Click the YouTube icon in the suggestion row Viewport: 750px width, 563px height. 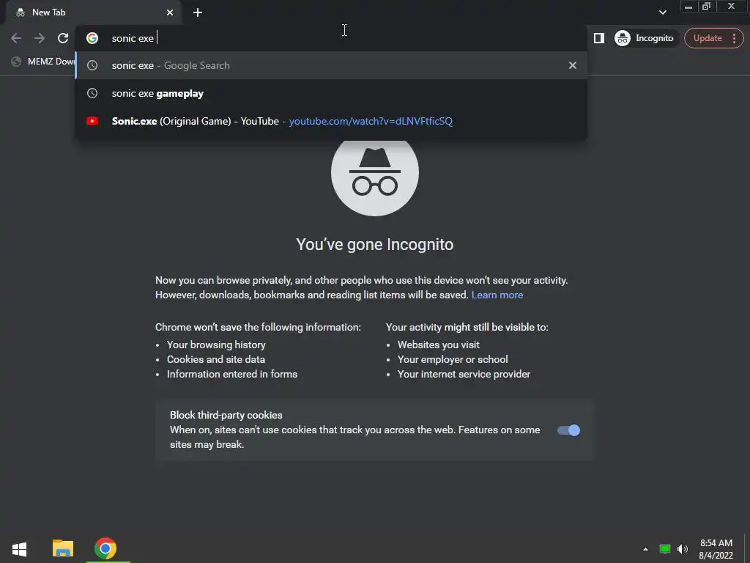point(92,121)
